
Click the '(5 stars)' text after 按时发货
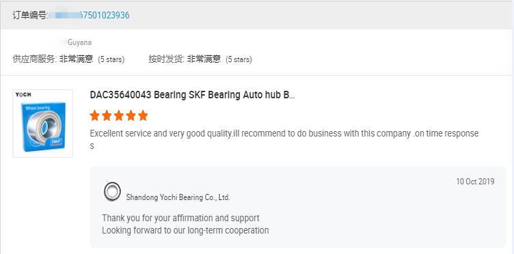(239, 60)
